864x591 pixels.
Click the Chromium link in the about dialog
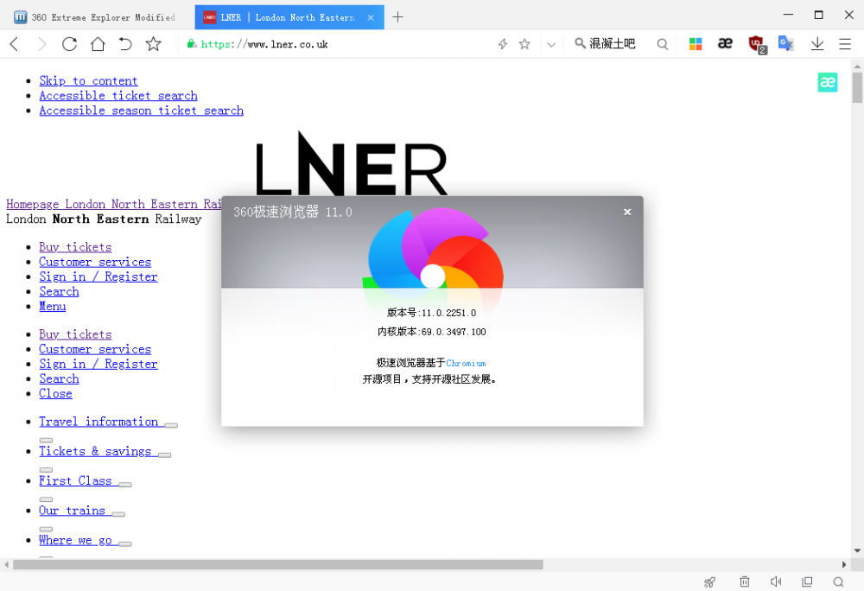click(467, 363)
